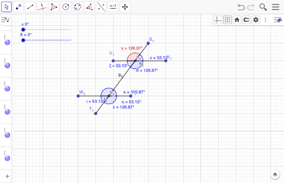284x183 pixels.
Task: Toggle the style bar triangle icon
Action: [x=278, y=20]
